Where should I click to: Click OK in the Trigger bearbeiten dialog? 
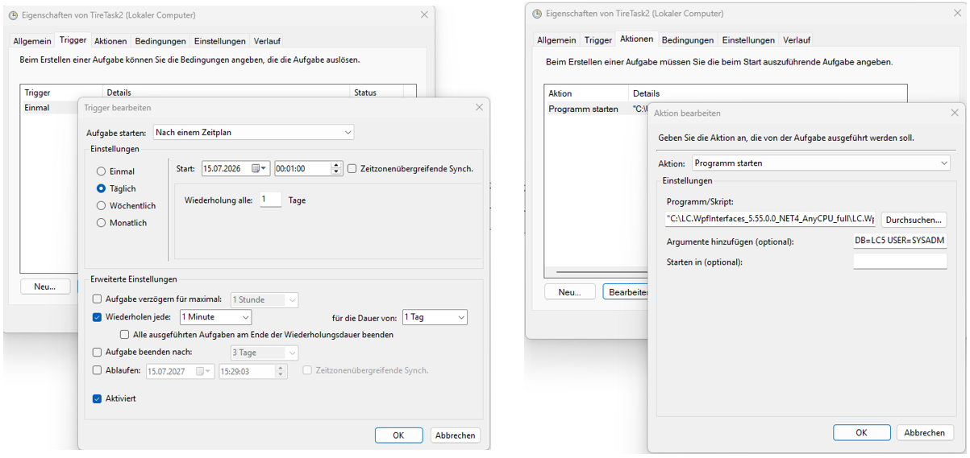(x=398, y=435)
